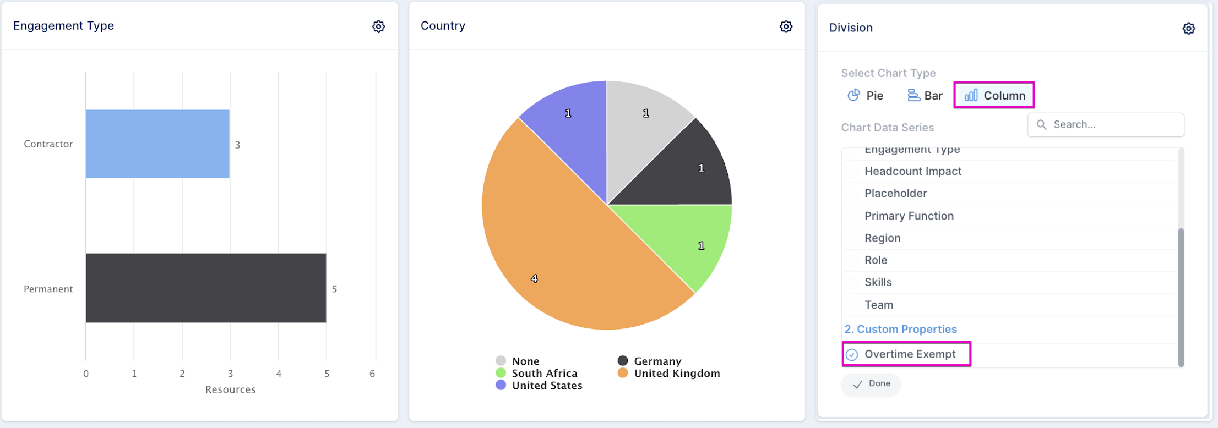Open Engagement Type chart settings gear
The image size is (1218, 428).
[378, 26]
